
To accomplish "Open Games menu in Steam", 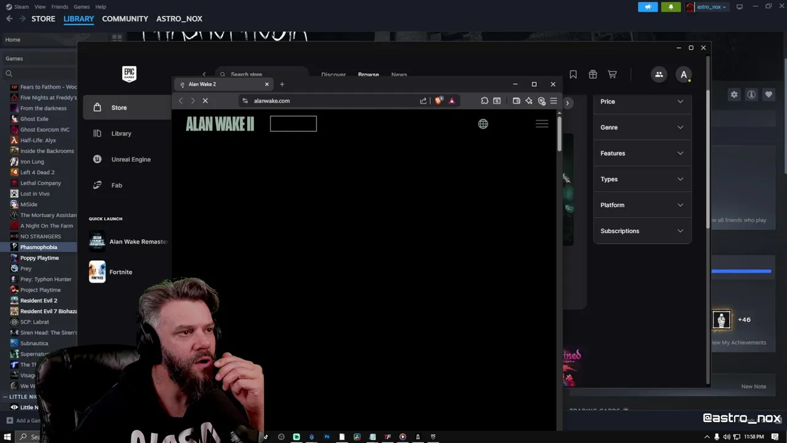I will pyautogui.click(x=82, y=7).
